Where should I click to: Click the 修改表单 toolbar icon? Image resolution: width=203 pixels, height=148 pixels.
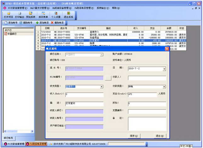(x=43, y=15)
